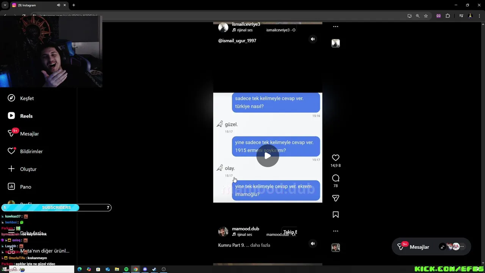The image size is (485, 273).
Task: Click the ismailcevriye3 username
Action: click(246, 24)
